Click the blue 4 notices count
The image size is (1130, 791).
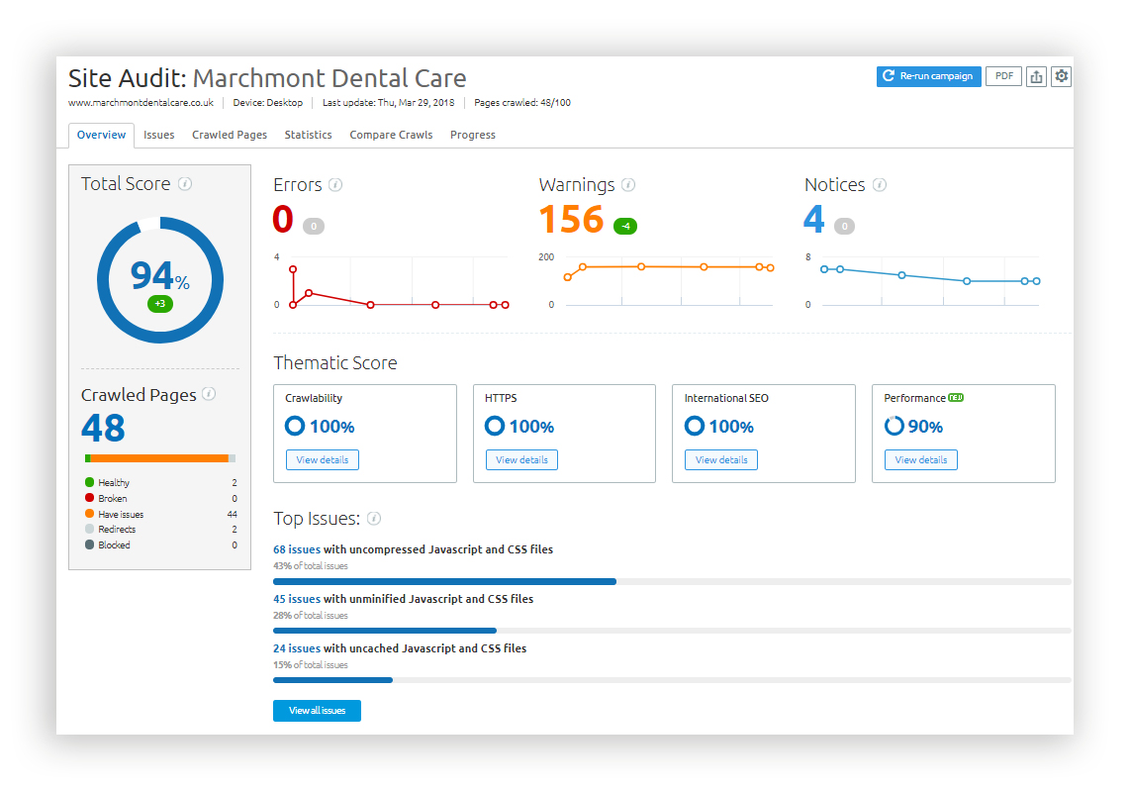click(x=814, y=219)
